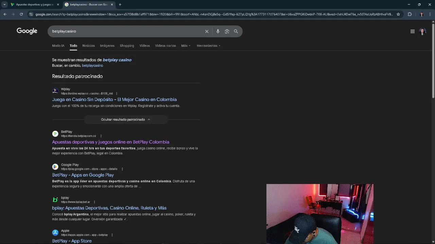Open bplay Apuestas Deportivas link

point(109,208)
